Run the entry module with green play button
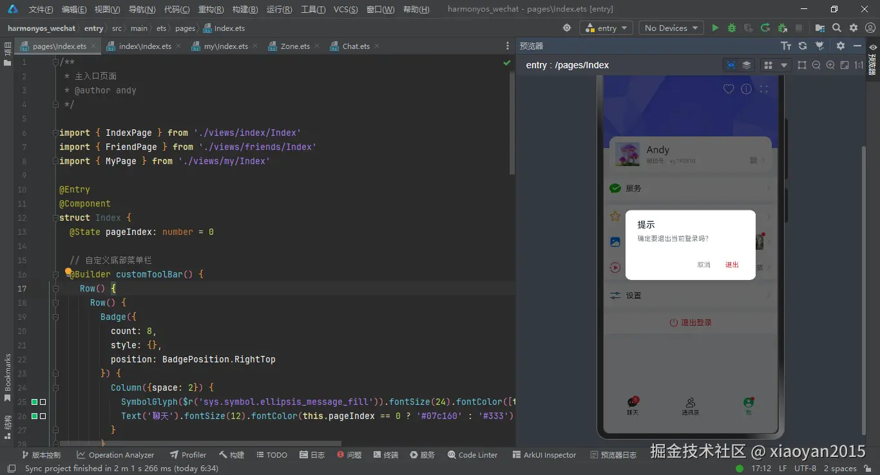880x475 pixels. point(715,28)
